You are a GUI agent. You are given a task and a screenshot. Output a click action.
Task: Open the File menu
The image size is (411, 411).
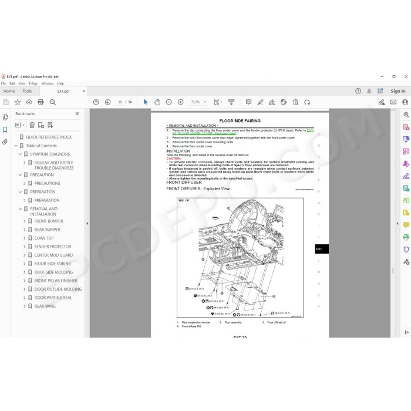[x=4, y=83]
